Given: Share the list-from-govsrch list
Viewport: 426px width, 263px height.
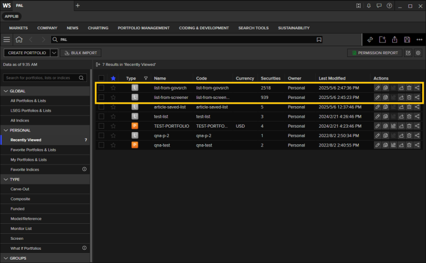Looking at the screenshot, I should 417,88.
